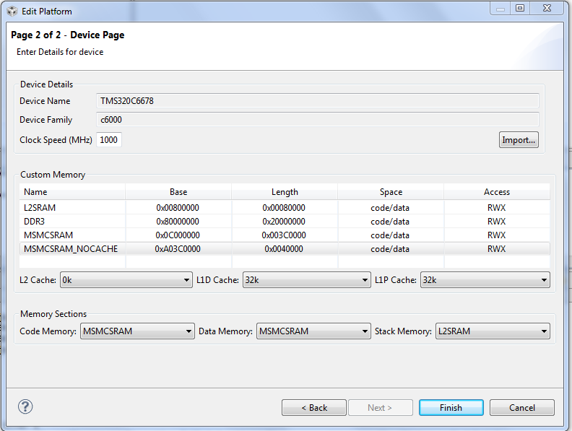572x431 pixels.
Task: Click length value 0x003C0000
Action: click(284, 235)
